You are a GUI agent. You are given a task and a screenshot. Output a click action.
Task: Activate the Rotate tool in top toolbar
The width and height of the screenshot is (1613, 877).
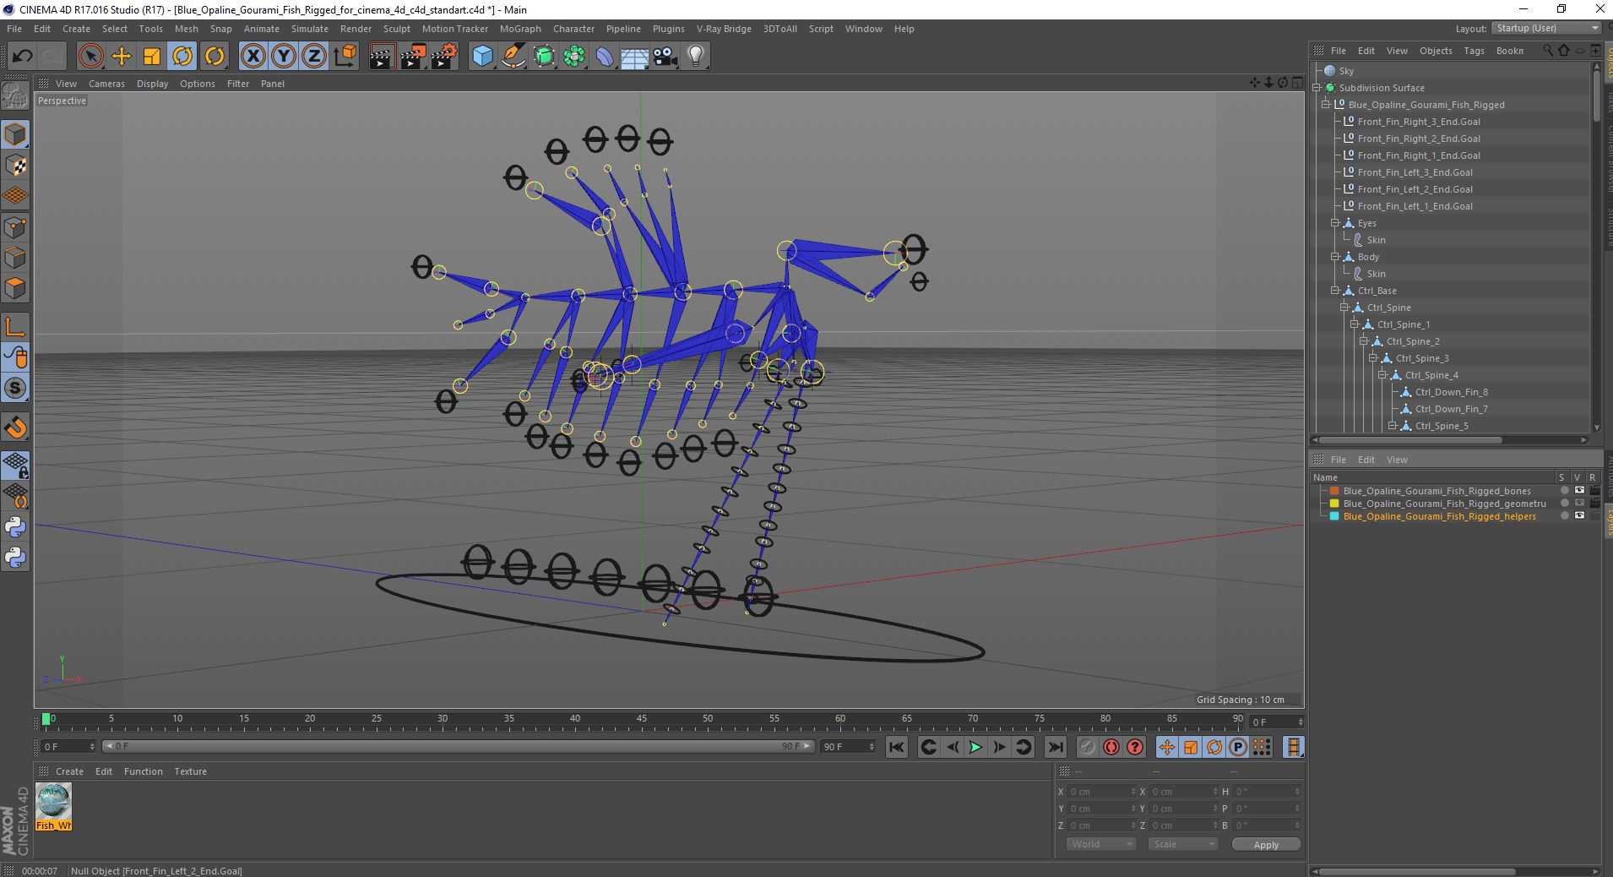(x=183, y=57)
